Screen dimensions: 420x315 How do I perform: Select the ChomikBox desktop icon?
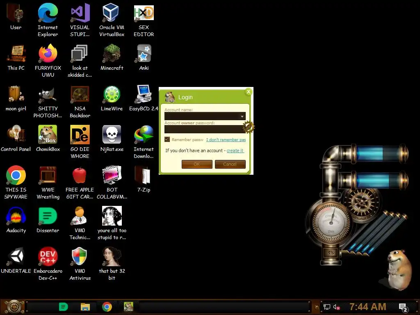click(x=48, y=139)
